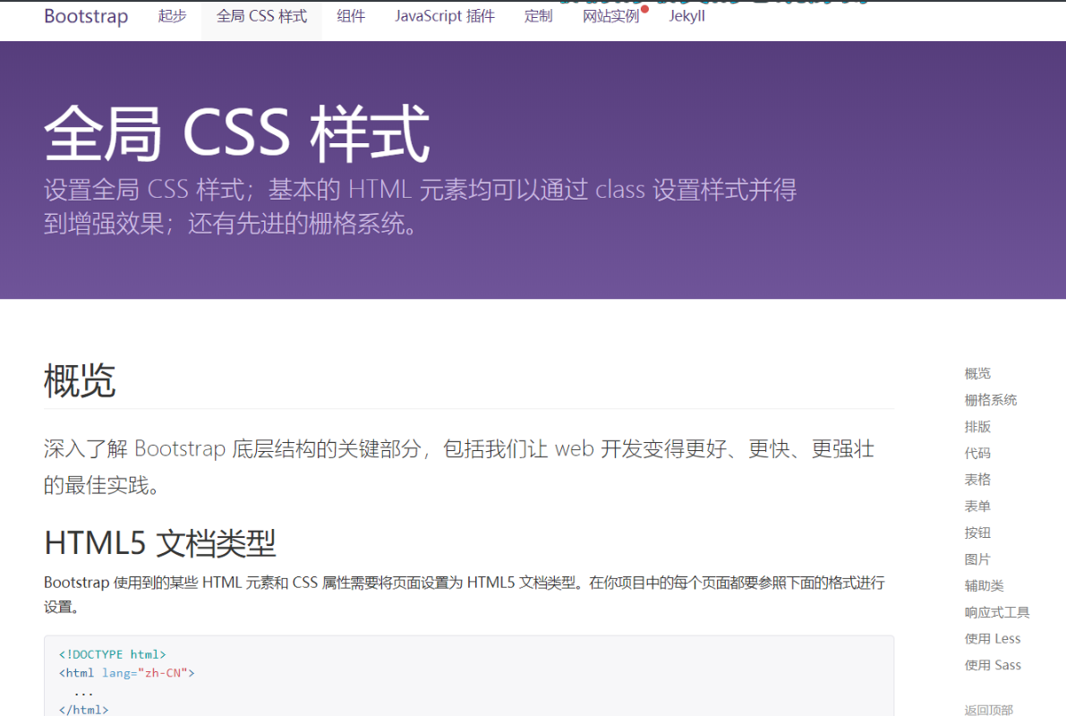Click the html lang="zh-CN" code line
The width and height of the screenshot is (1066, 716).
pos(126,672)
